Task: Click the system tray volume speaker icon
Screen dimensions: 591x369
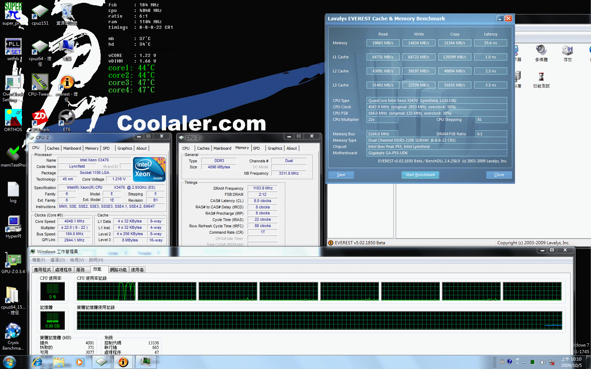Action: [542, 362]
